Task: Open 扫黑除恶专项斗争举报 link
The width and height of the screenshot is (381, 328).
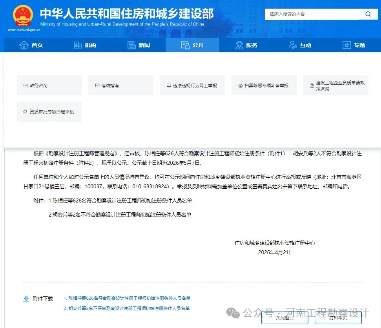Action: coord(264,86)
